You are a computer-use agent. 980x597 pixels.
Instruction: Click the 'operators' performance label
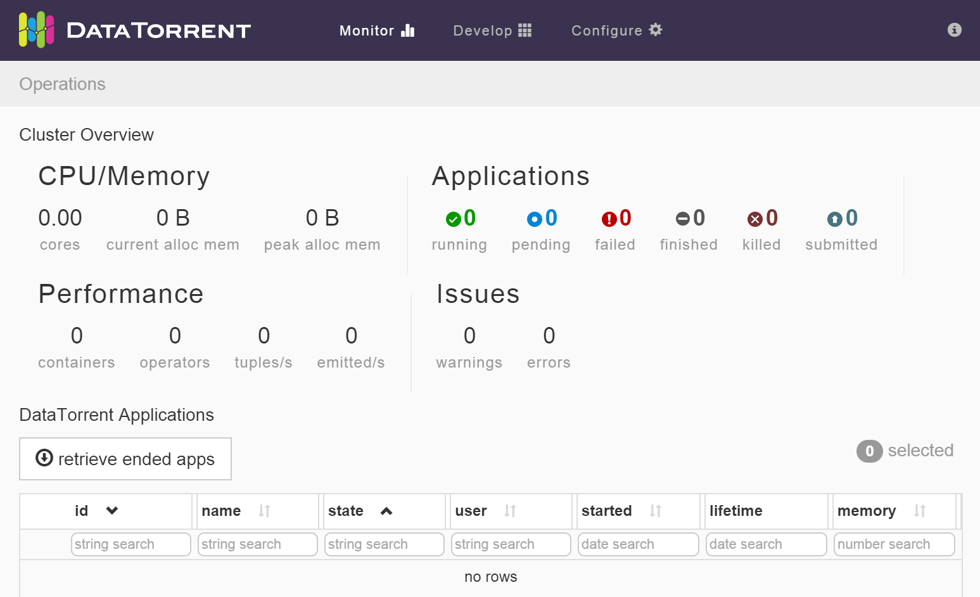(175, 363)
